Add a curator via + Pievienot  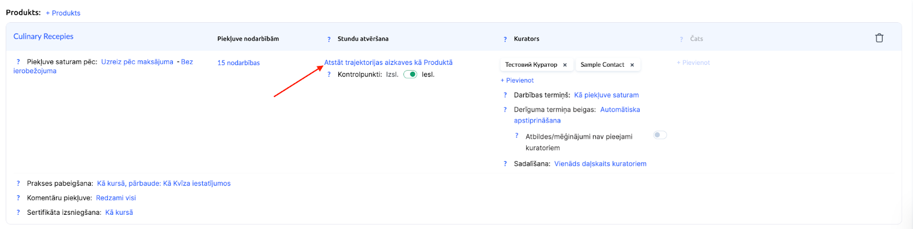(x=518, y=80)
